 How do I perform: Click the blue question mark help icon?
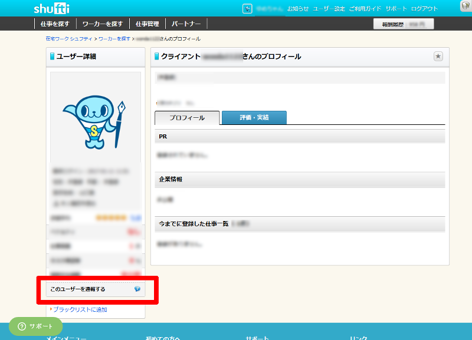click(x=137, y=289)
